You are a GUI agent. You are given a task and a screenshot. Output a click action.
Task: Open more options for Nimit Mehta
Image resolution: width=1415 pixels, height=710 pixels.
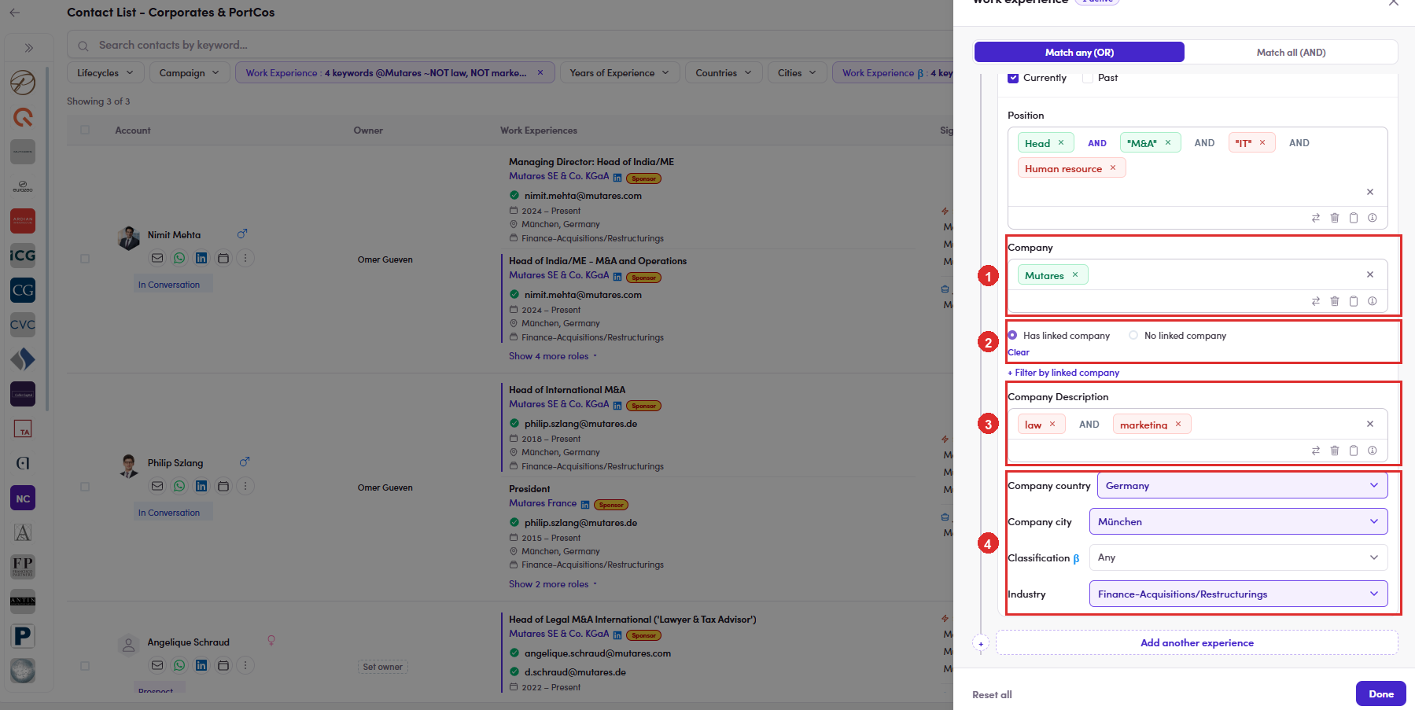(x=245, y=258)
